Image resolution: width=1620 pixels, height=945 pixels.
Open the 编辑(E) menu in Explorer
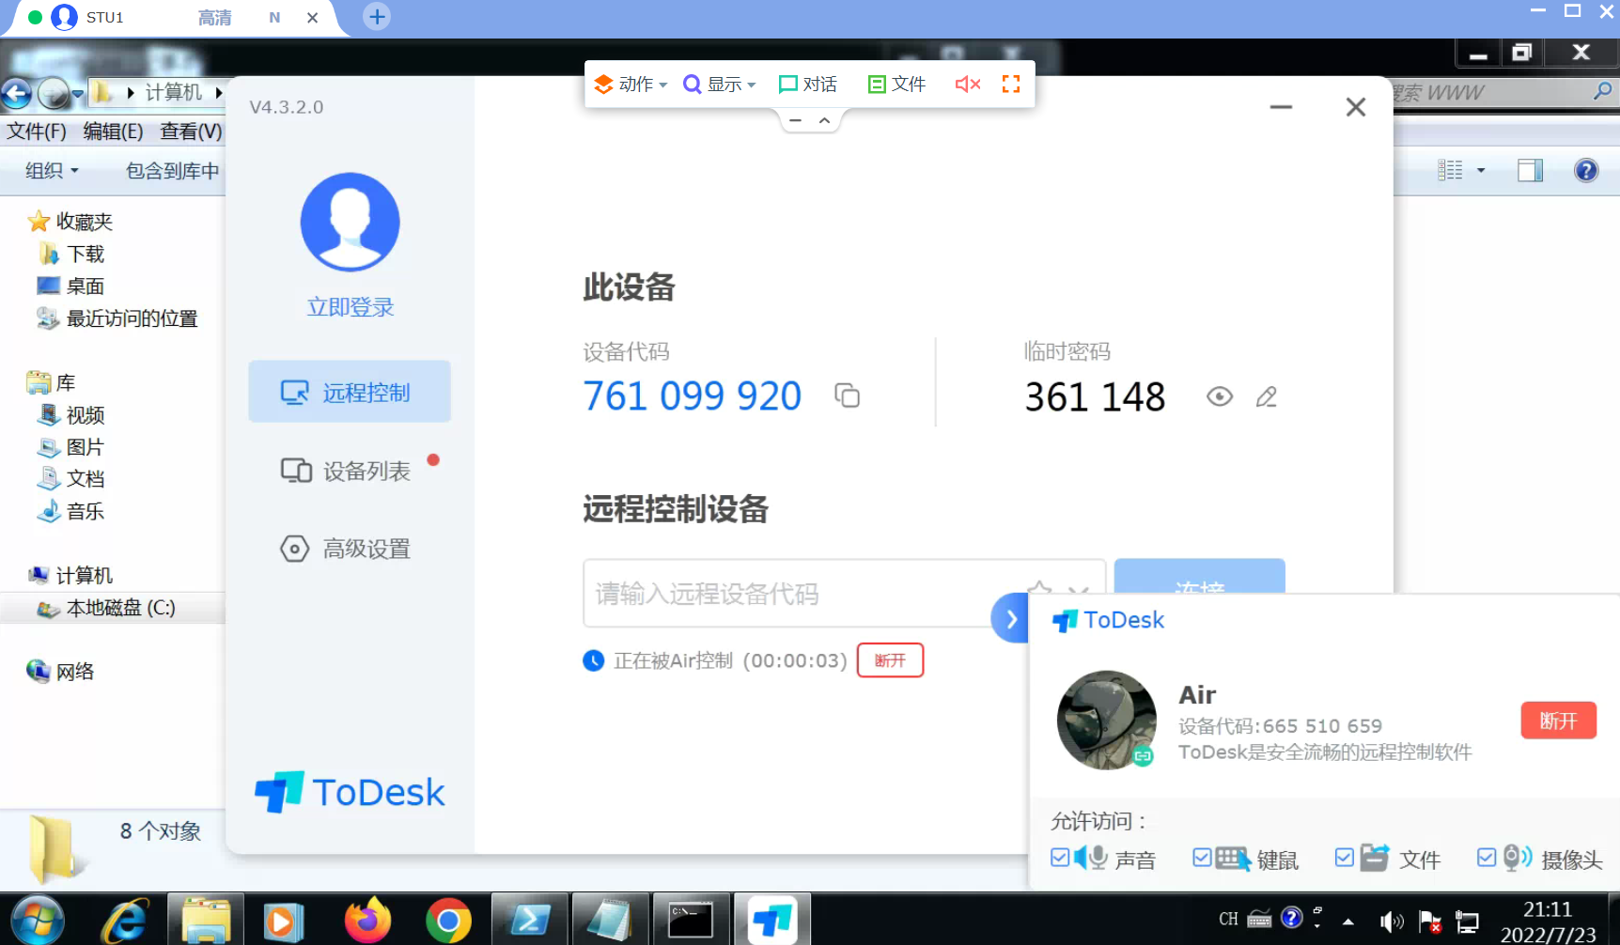113,132
